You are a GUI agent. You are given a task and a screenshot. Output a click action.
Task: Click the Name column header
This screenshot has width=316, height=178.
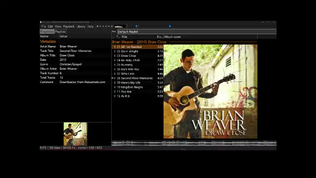click(49, 37)
